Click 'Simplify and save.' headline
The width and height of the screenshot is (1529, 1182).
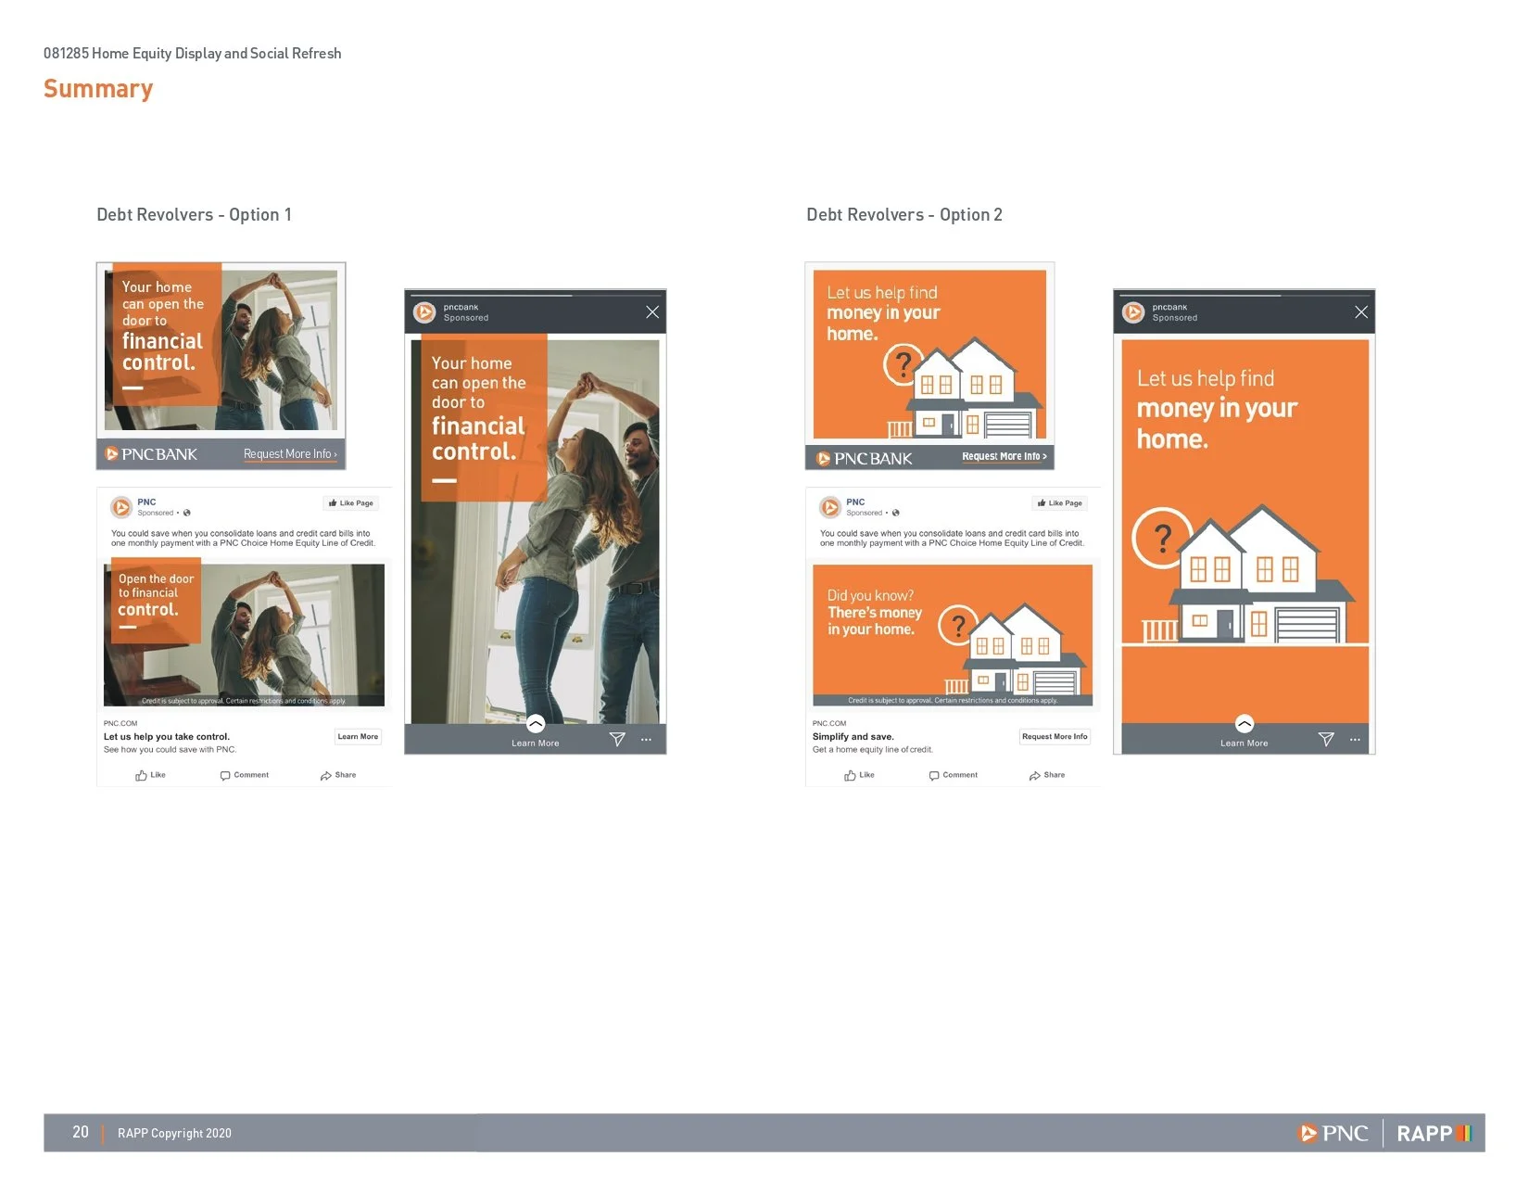pos(853,737)
